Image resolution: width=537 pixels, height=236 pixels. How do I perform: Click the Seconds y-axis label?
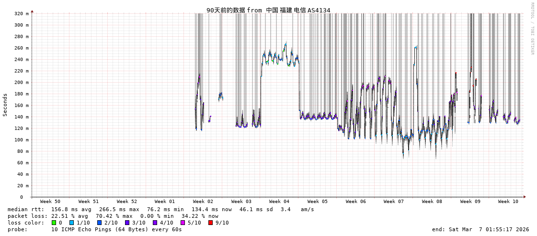(5, 105)
